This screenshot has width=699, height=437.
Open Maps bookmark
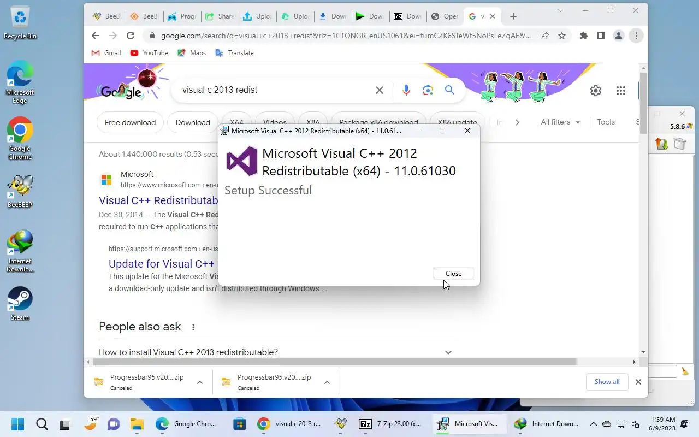pyautogui.click(x=192, y=53)
